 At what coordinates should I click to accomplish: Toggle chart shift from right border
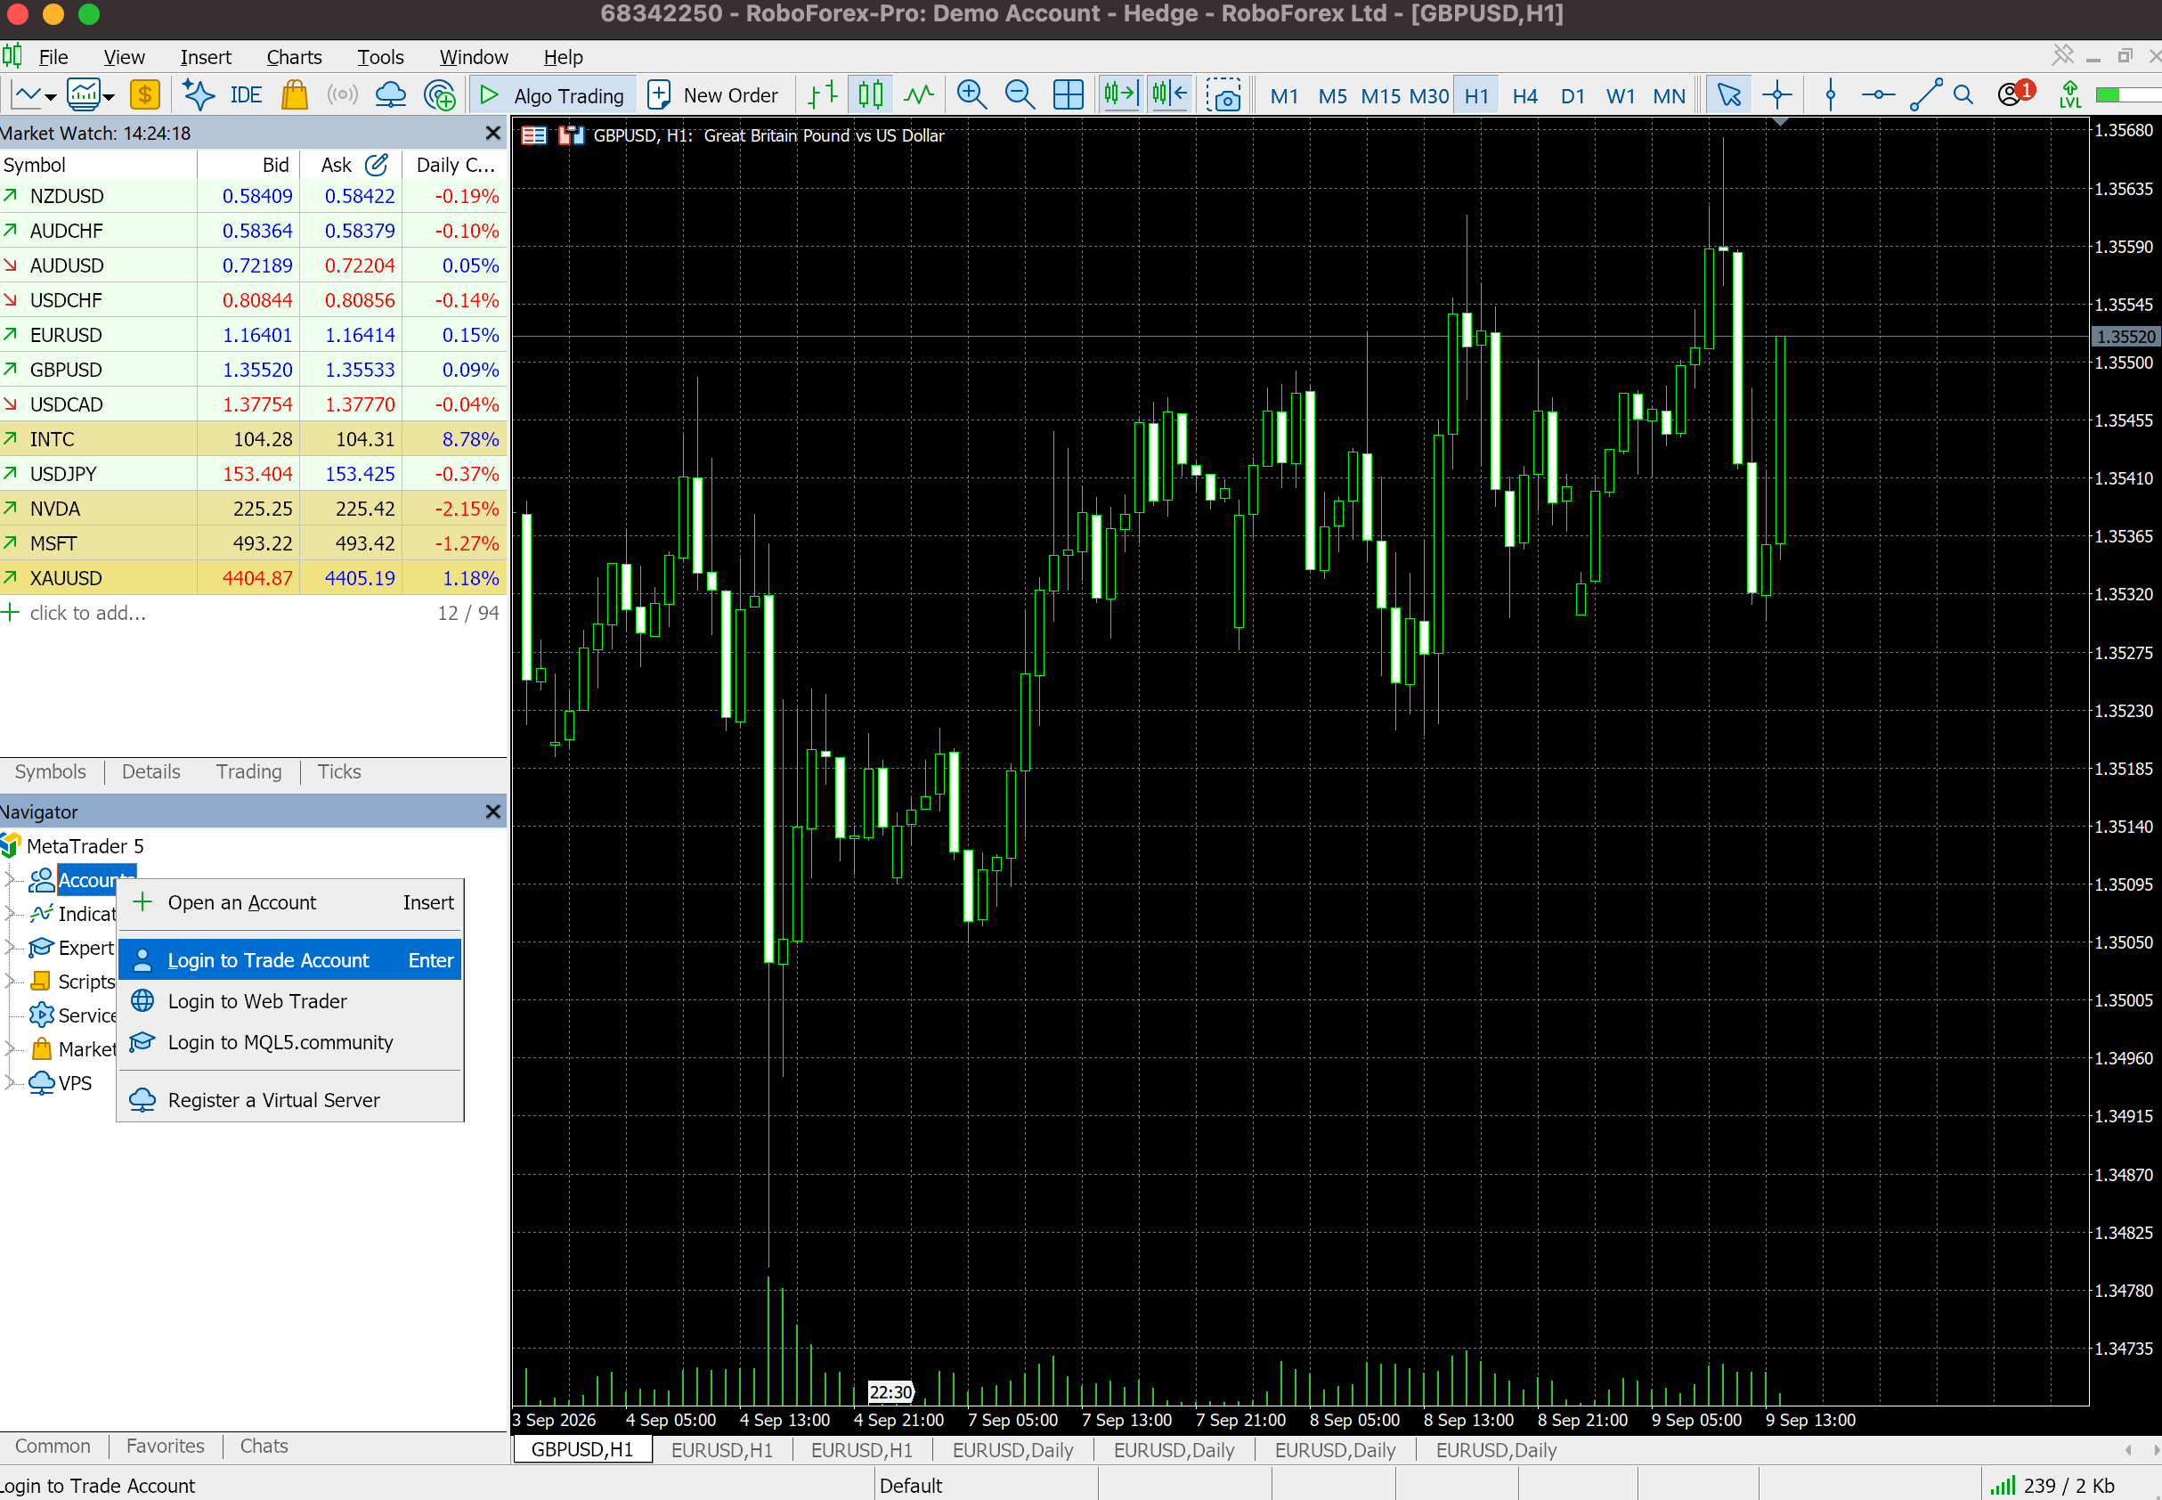1169,95
